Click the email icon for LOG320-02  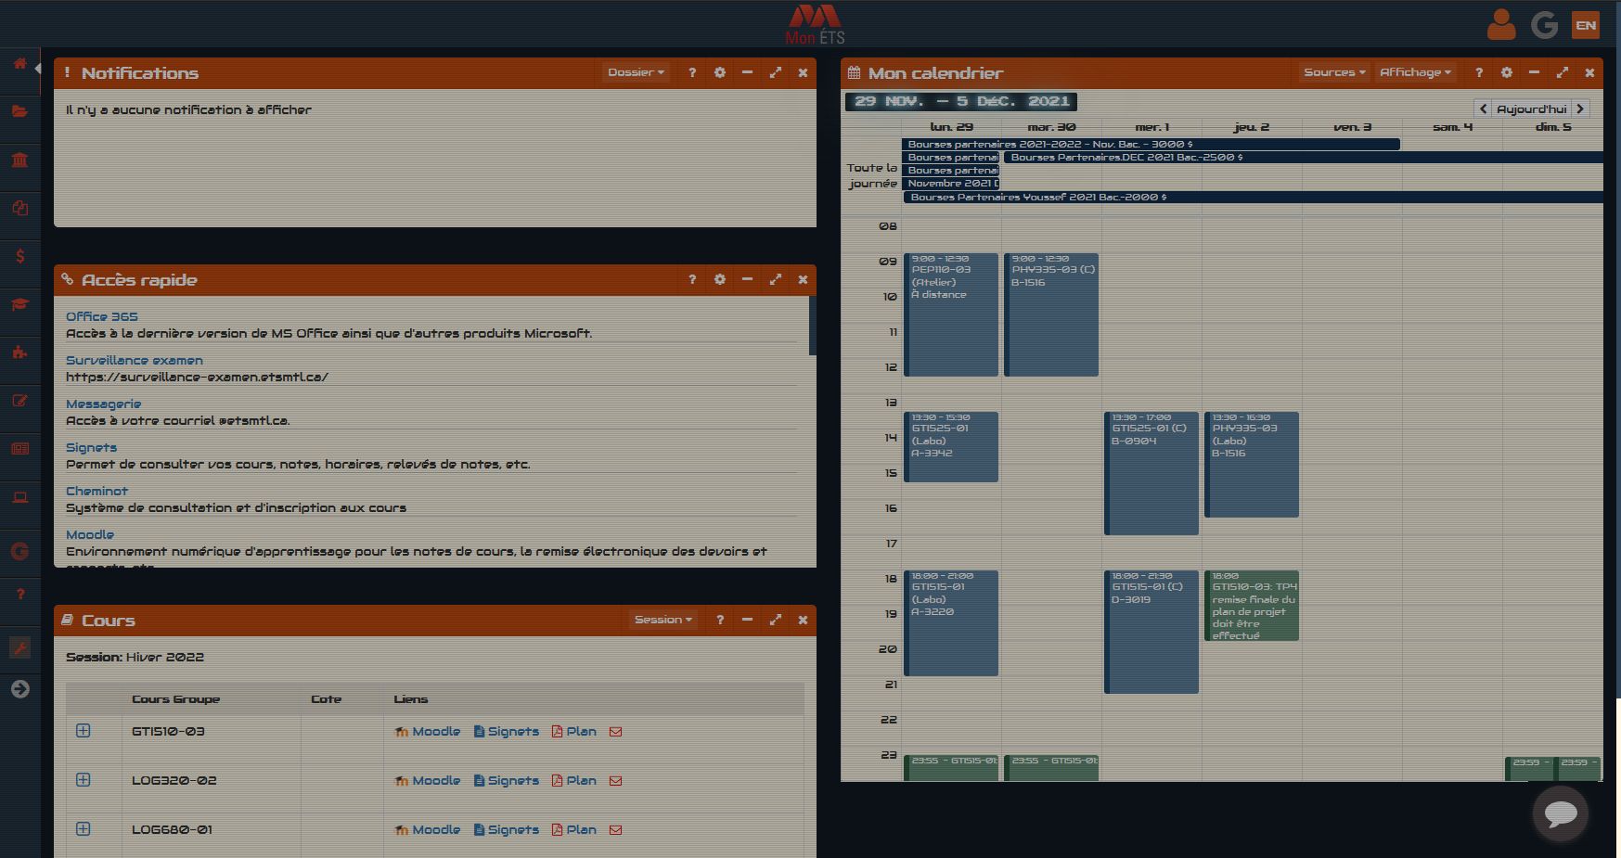pos(615,781)
